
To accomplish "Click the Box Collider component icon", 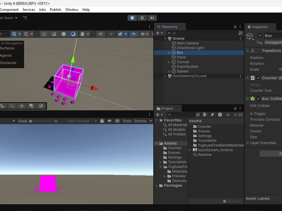I will point(252,99).
